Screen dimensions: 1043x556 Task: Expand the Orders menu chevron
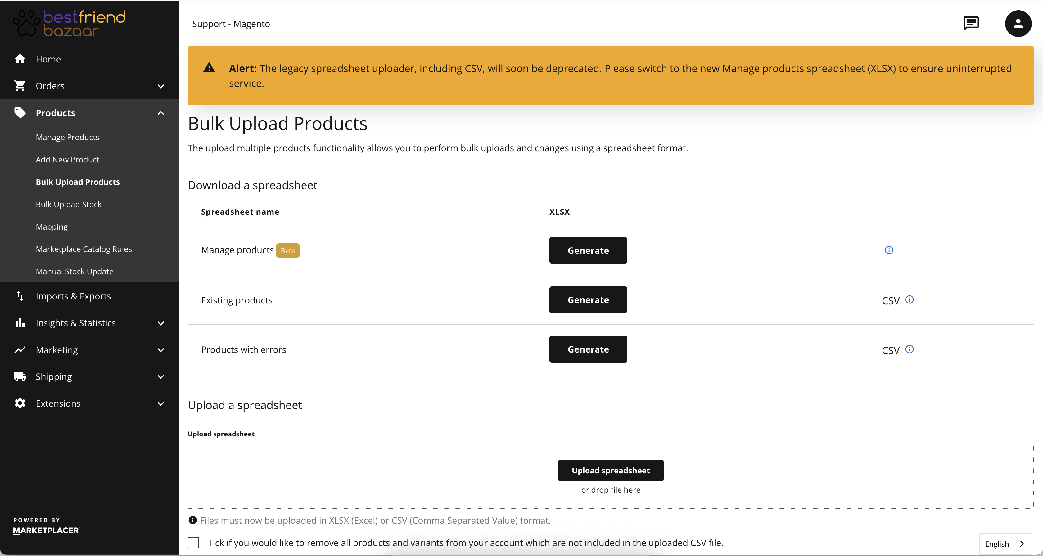(161, 86)
